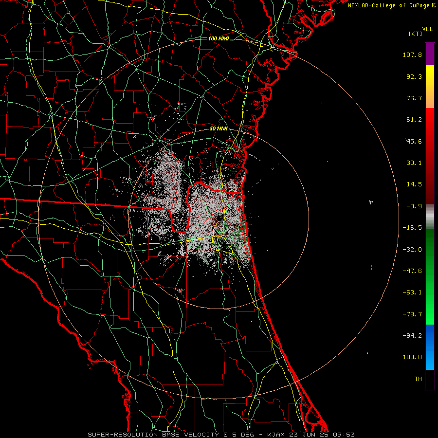Pick the yellow-orange segment of color bar

[430, 87]
